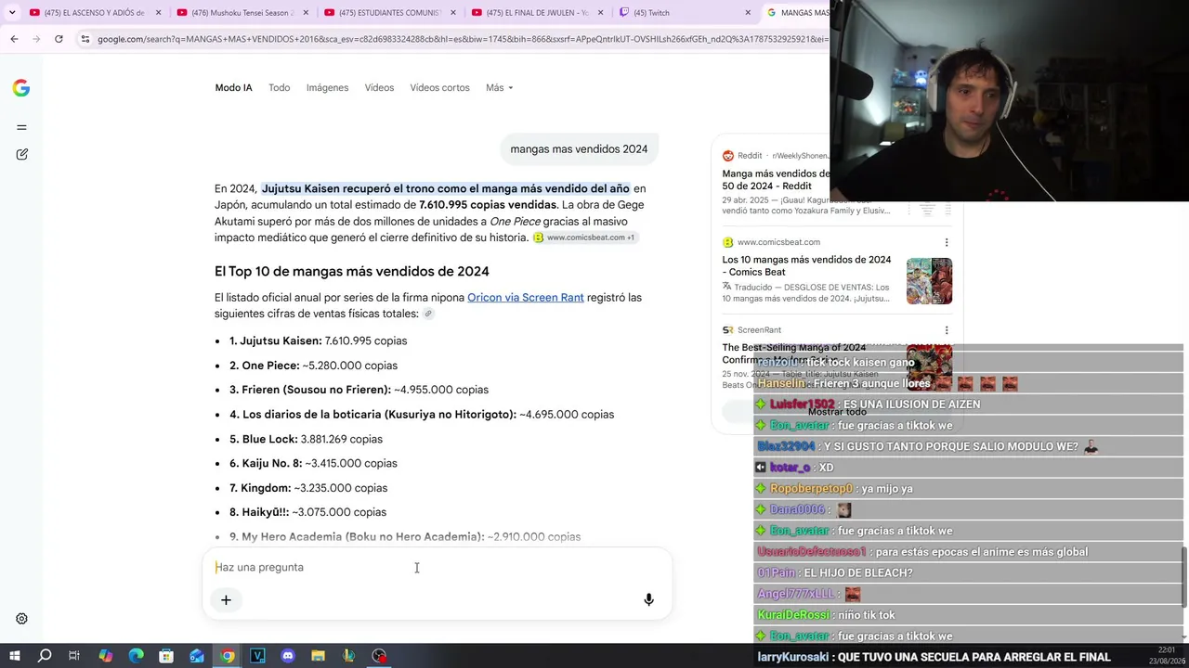Start a new search with the pencil icon

tap(21, 154)
